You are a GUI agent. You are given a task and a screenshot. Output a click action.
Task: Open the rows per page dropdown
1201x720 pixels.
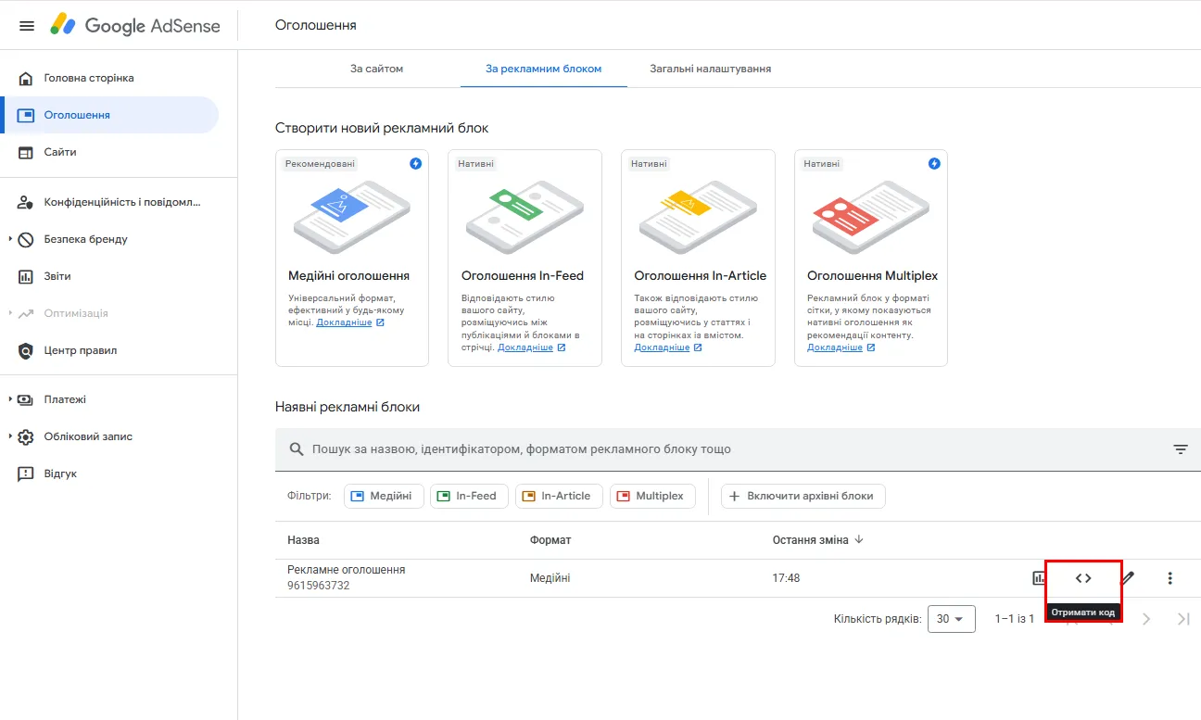tap(951, 619)
